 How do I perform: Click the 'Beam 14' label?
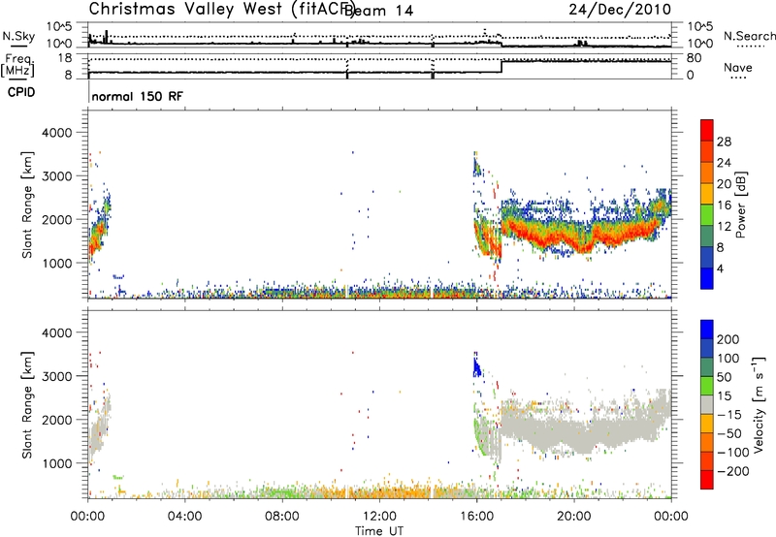pyautogui.click(x=378, y=11)
